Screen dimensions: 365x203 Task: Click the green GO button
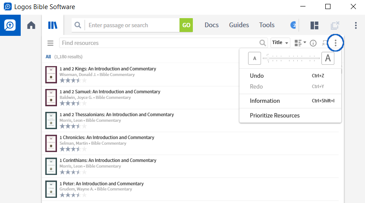[x=186, y=25]
